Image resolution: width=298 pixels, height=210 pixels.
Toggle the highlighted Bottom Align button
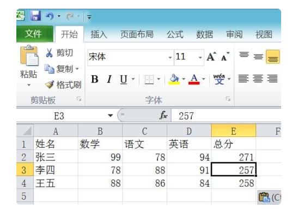point(273,57)
